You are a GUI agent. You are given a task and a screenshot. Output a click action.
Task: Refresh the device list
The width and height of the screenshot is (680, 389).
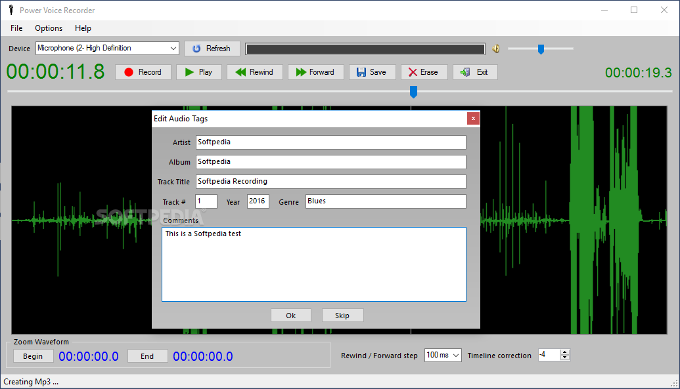(212, 49)
